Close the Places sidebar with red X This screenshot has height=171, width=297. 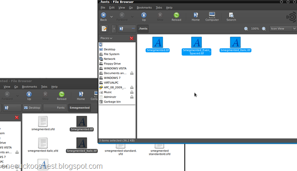pyautogui.click(x=131, y=38)
